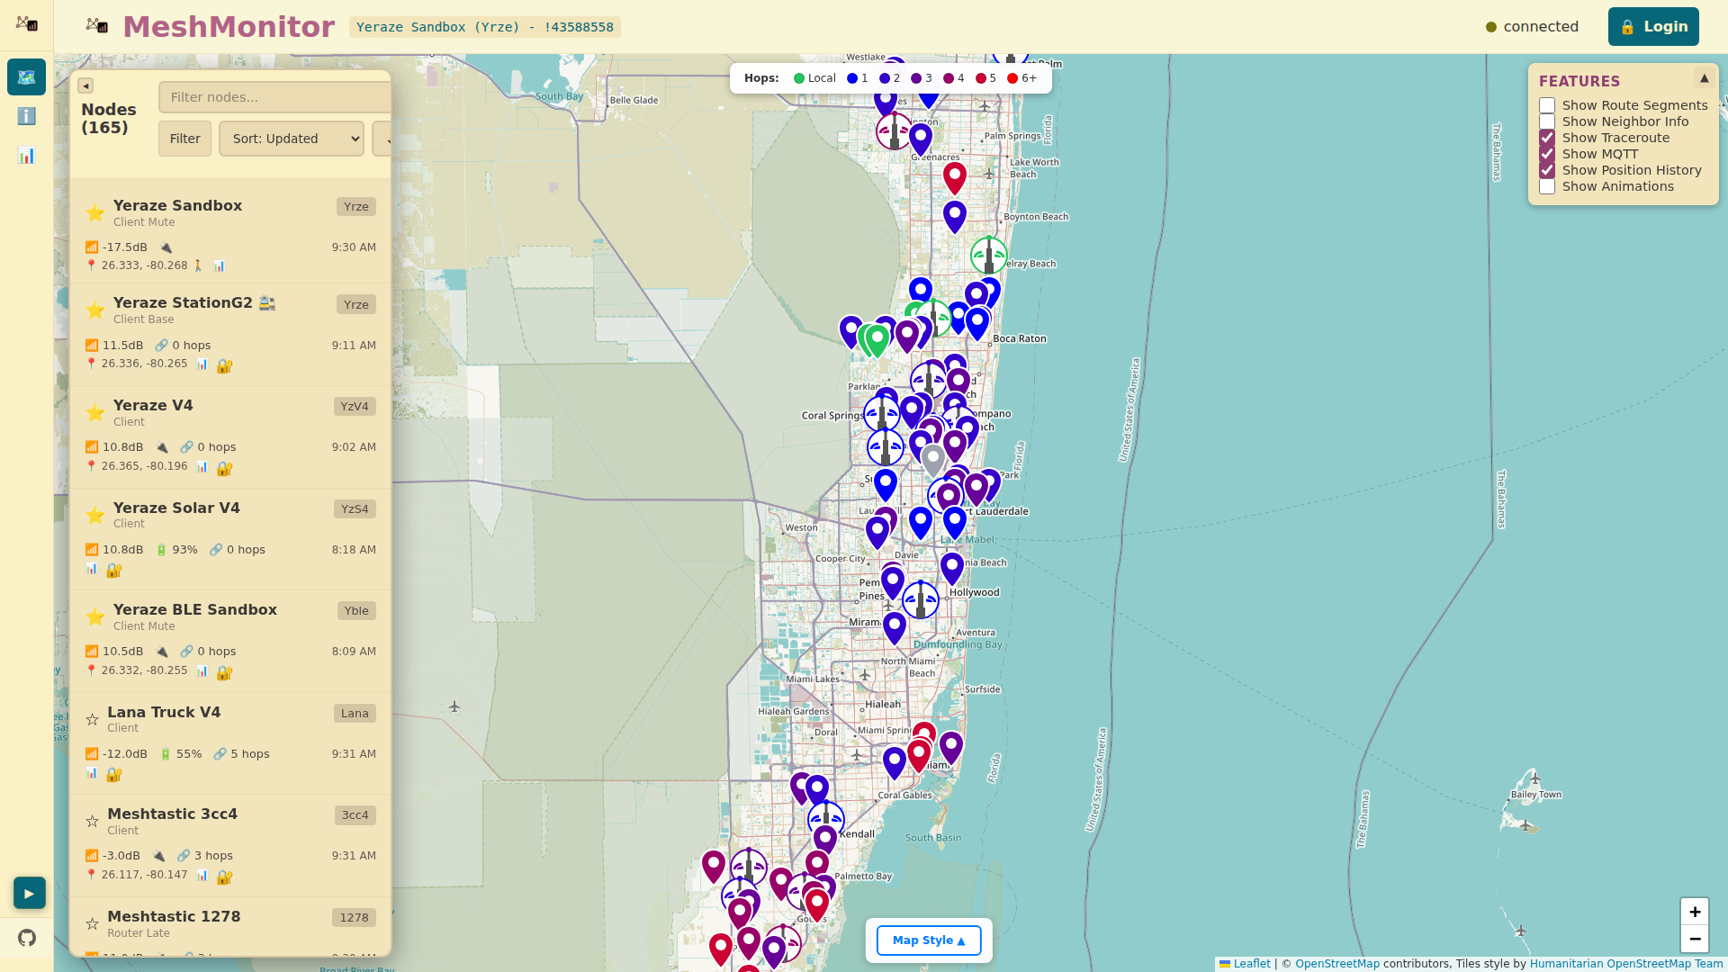Viewport: 1728px width, 972px height.
Task: Collapse the Nodes list panel
Action: tap(85, 85)
